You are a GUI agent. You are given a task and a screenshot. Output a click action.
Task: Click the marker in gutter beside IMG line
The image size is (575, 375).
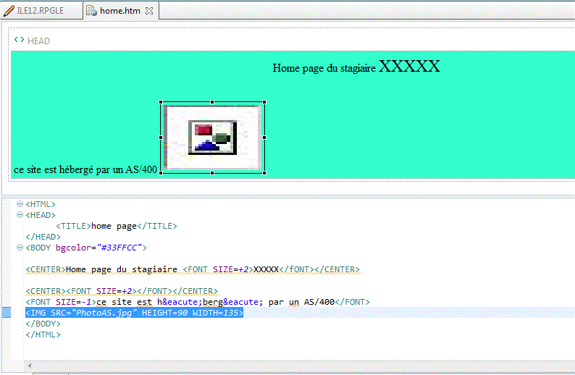(x=7, y=313)
